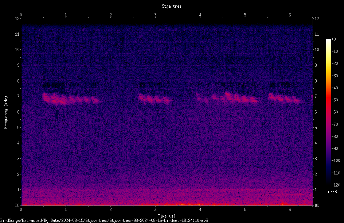The height and width of the screenshot is (223, 344).
Task: Click the Time (s) axis label
Action: click(167, 216)
